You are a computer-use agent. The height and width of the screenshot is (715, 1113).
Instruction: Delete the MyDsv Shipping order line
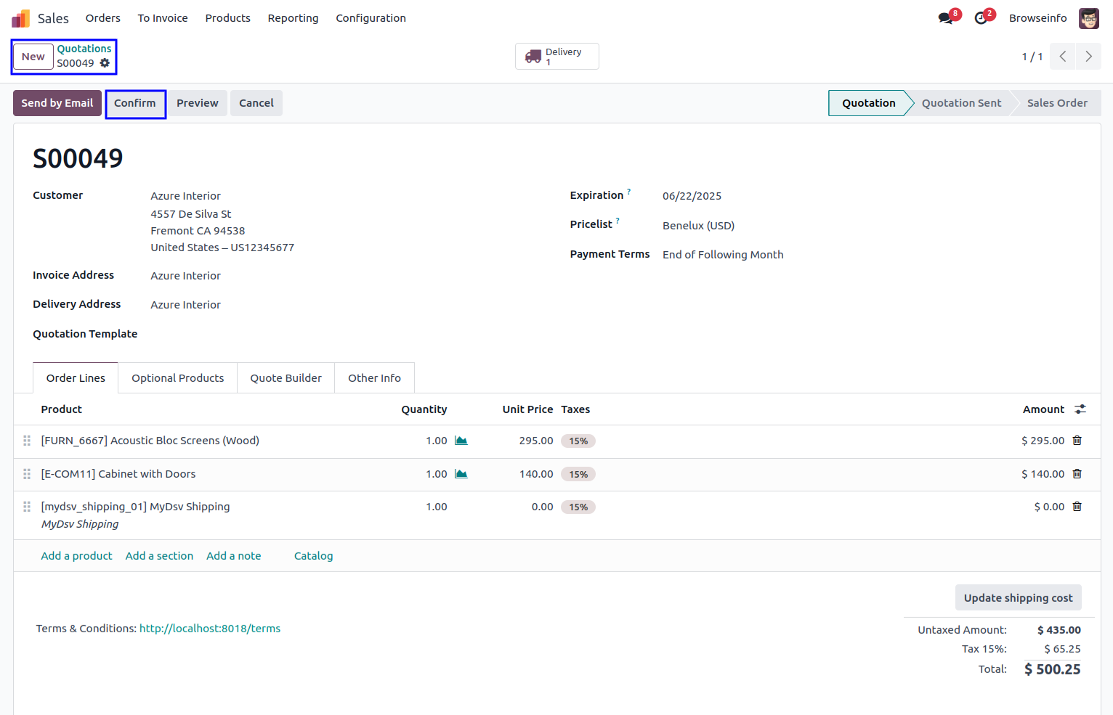point(1077,507)
